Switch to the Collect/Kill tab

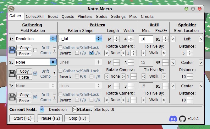(35, 17)
